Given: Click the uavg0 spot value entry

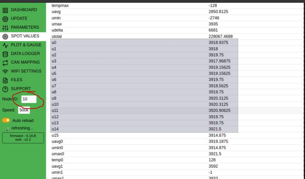Looking at the screenshot, I should [57, 141].
